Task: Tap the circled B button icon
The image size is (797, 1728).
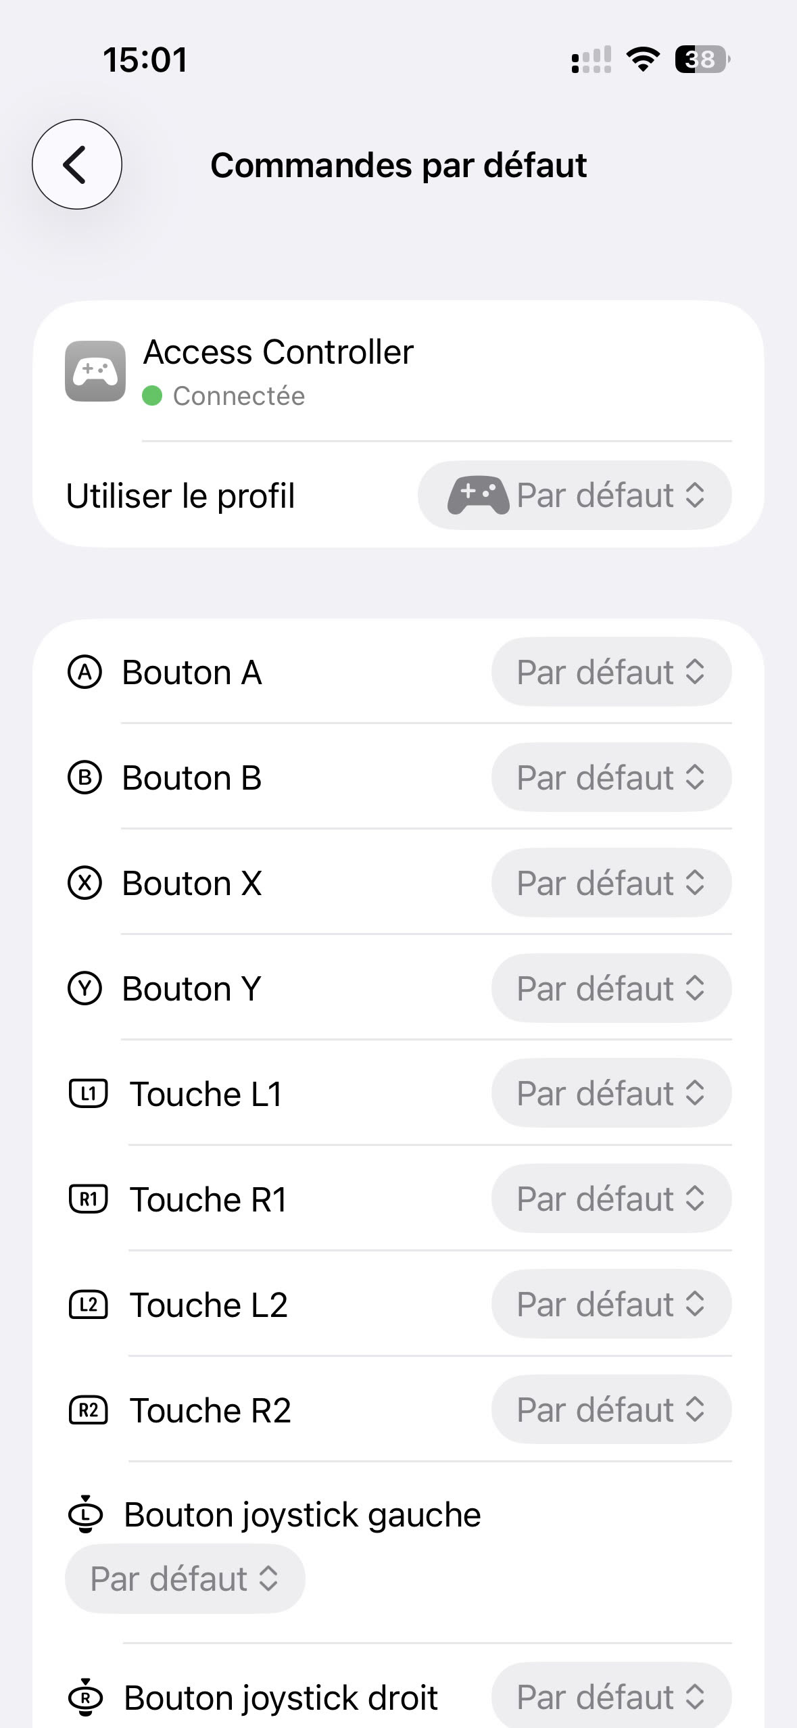Action: [x=85, y=777]
